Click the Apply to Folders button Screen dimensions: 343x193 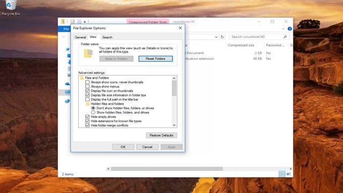click(x=116, y=58)
